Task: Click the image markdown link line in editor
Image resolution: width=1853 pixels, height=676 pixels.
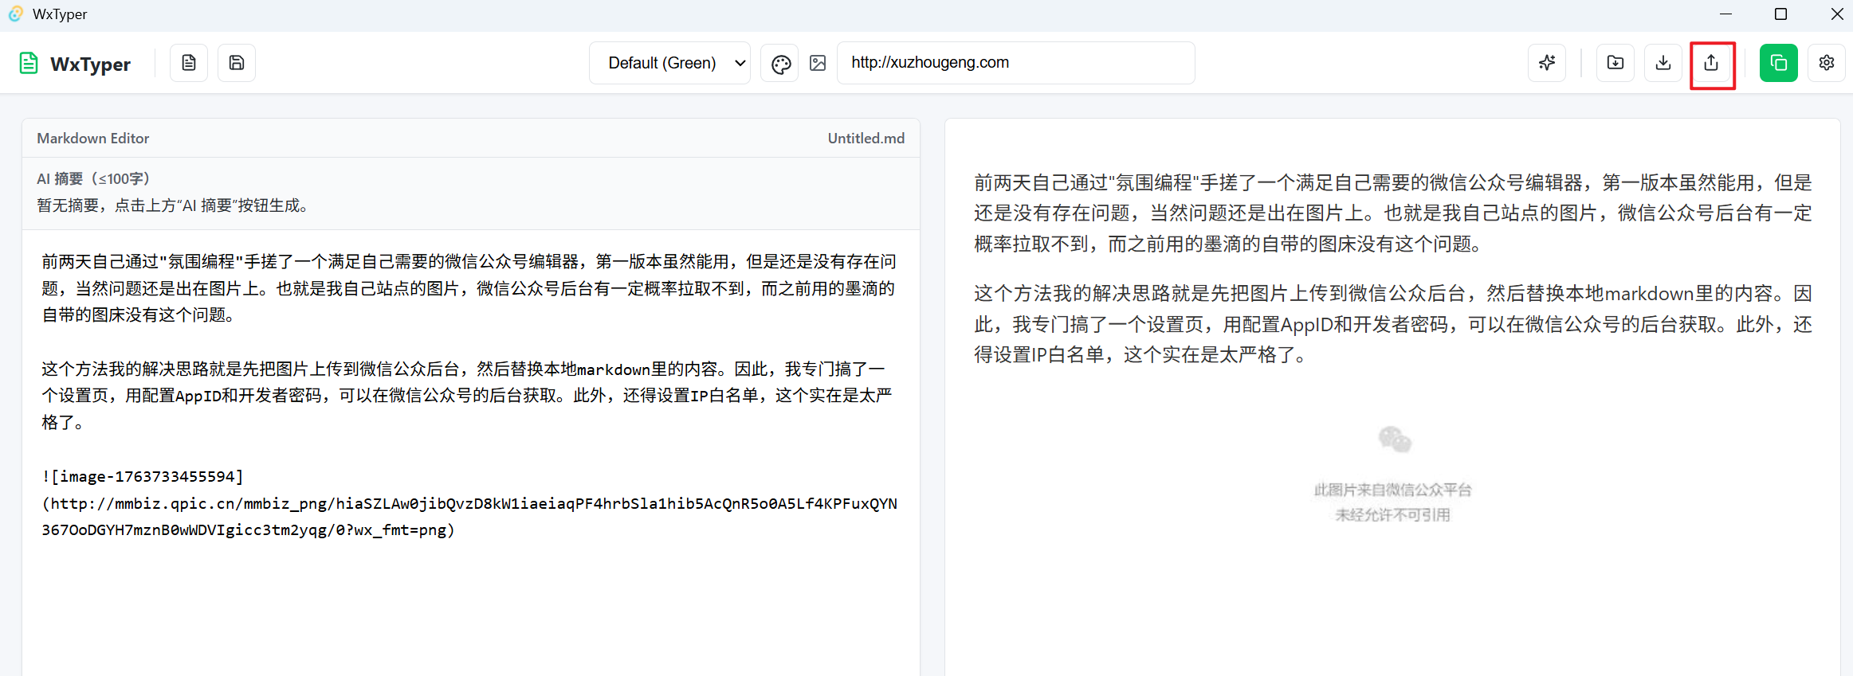Action: 469,503
